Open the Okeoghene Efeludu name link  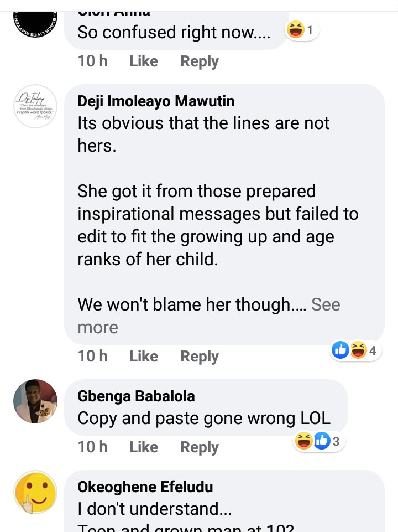[145, 487]
